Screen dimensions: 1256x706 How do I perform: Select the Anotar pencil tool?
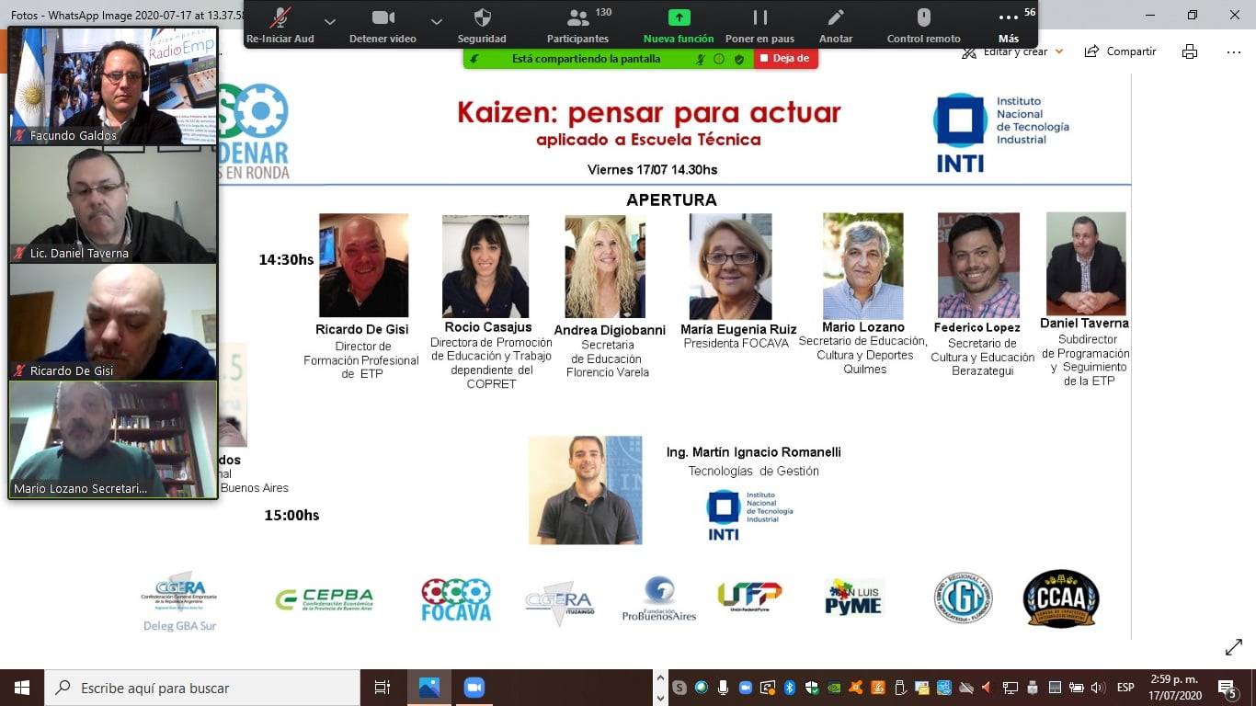pos(836,25)
